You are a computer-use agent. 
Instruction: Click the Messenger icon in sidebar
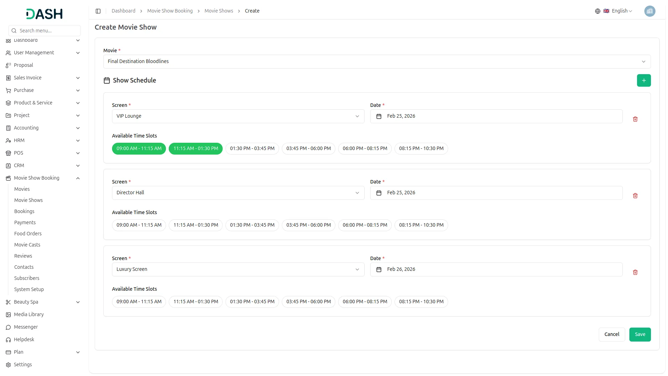tap(8, 327)
